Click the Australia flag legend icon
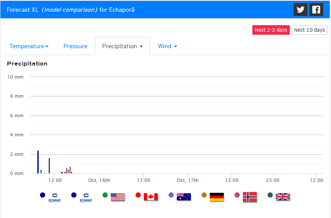 coord(184,197)
